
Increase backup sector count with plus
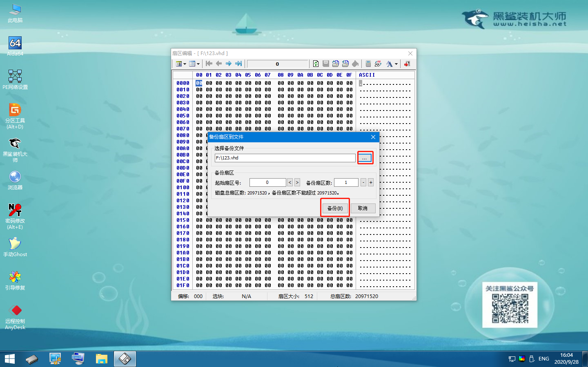pos(371,183)
